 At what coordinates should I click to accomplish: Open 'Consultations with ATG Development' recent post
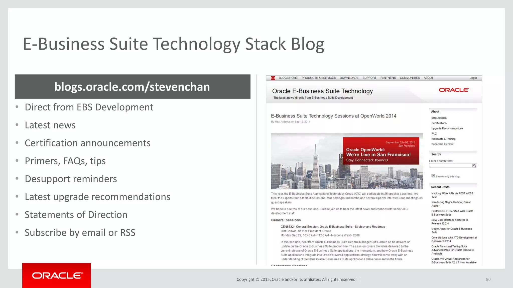click(454, 239)
